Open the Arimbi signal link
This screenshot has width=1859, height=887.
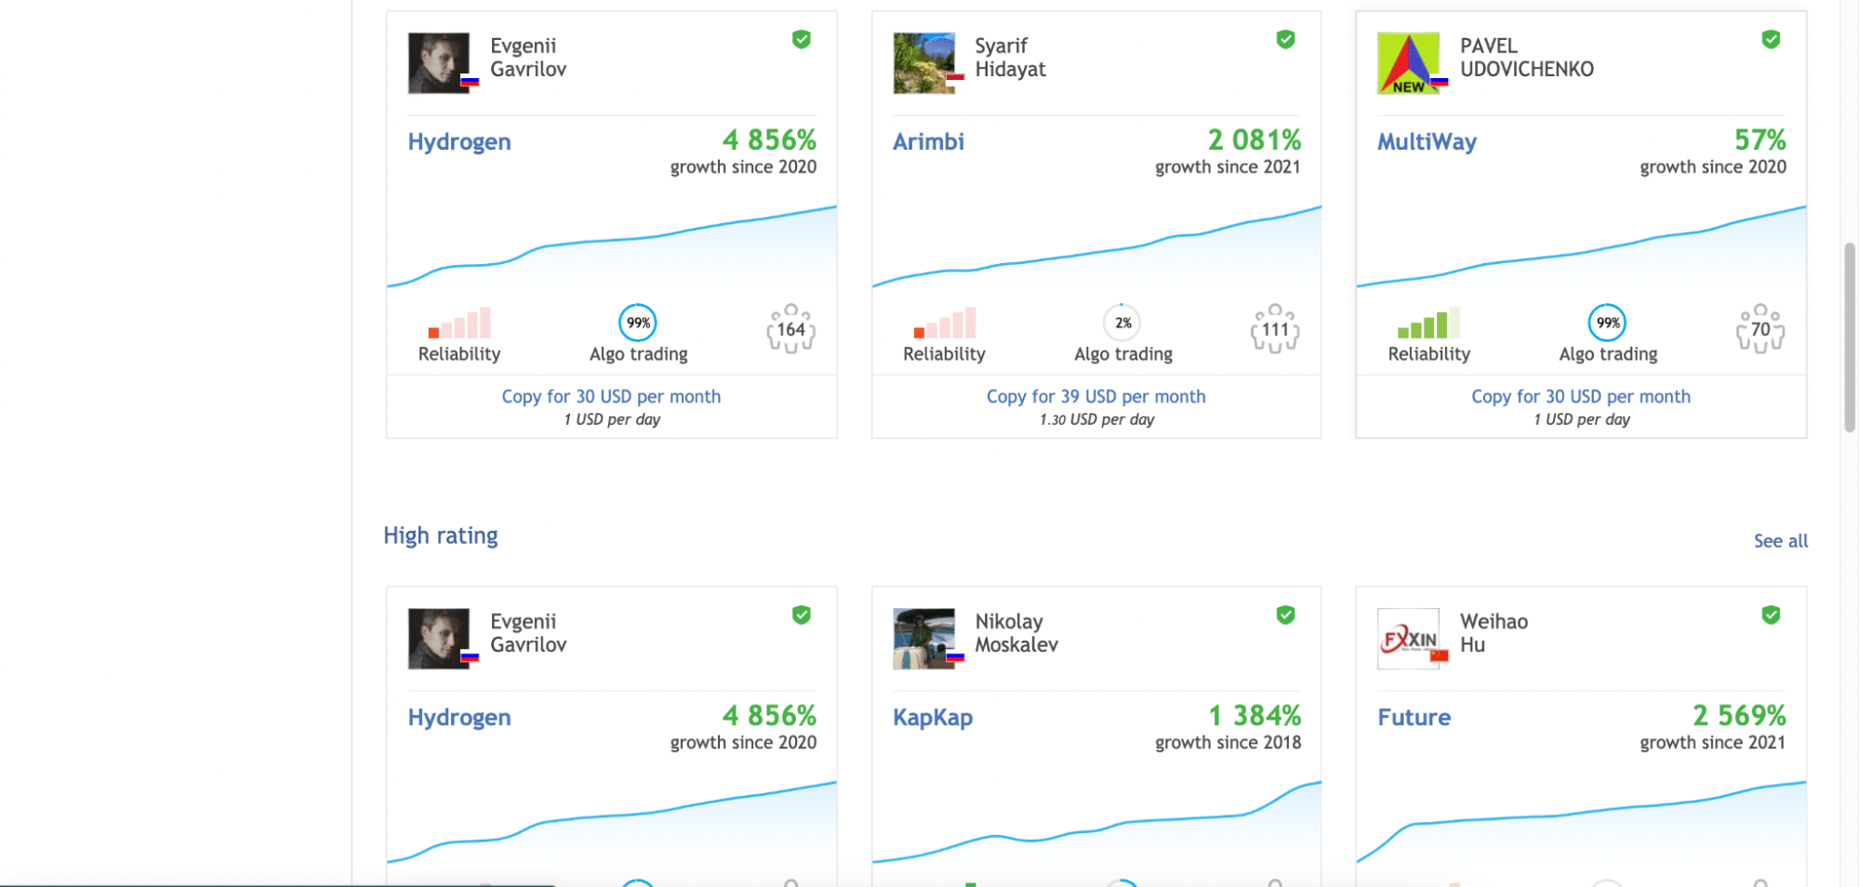tap(928, 141)
